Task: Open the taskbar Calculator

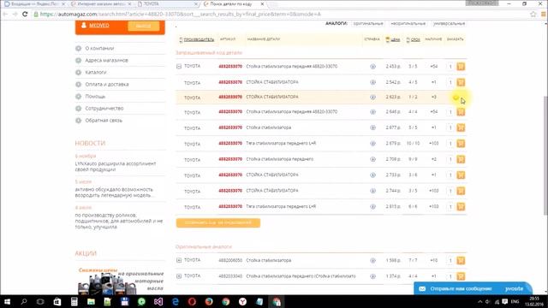Action: [x=74, y=302]
